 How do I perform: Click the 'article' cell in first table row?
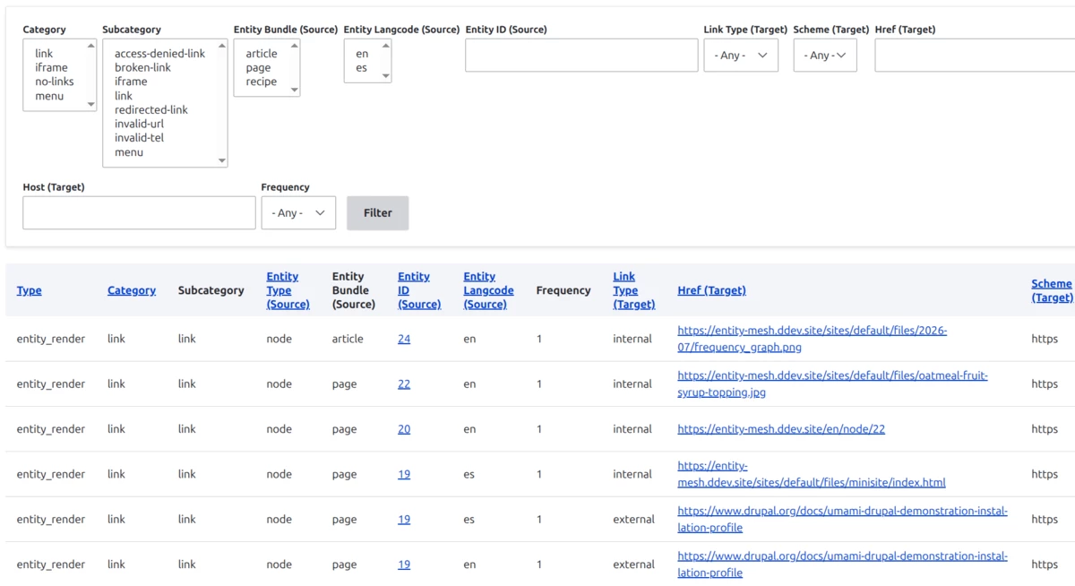pyautogui.click(x=348, y=339)
